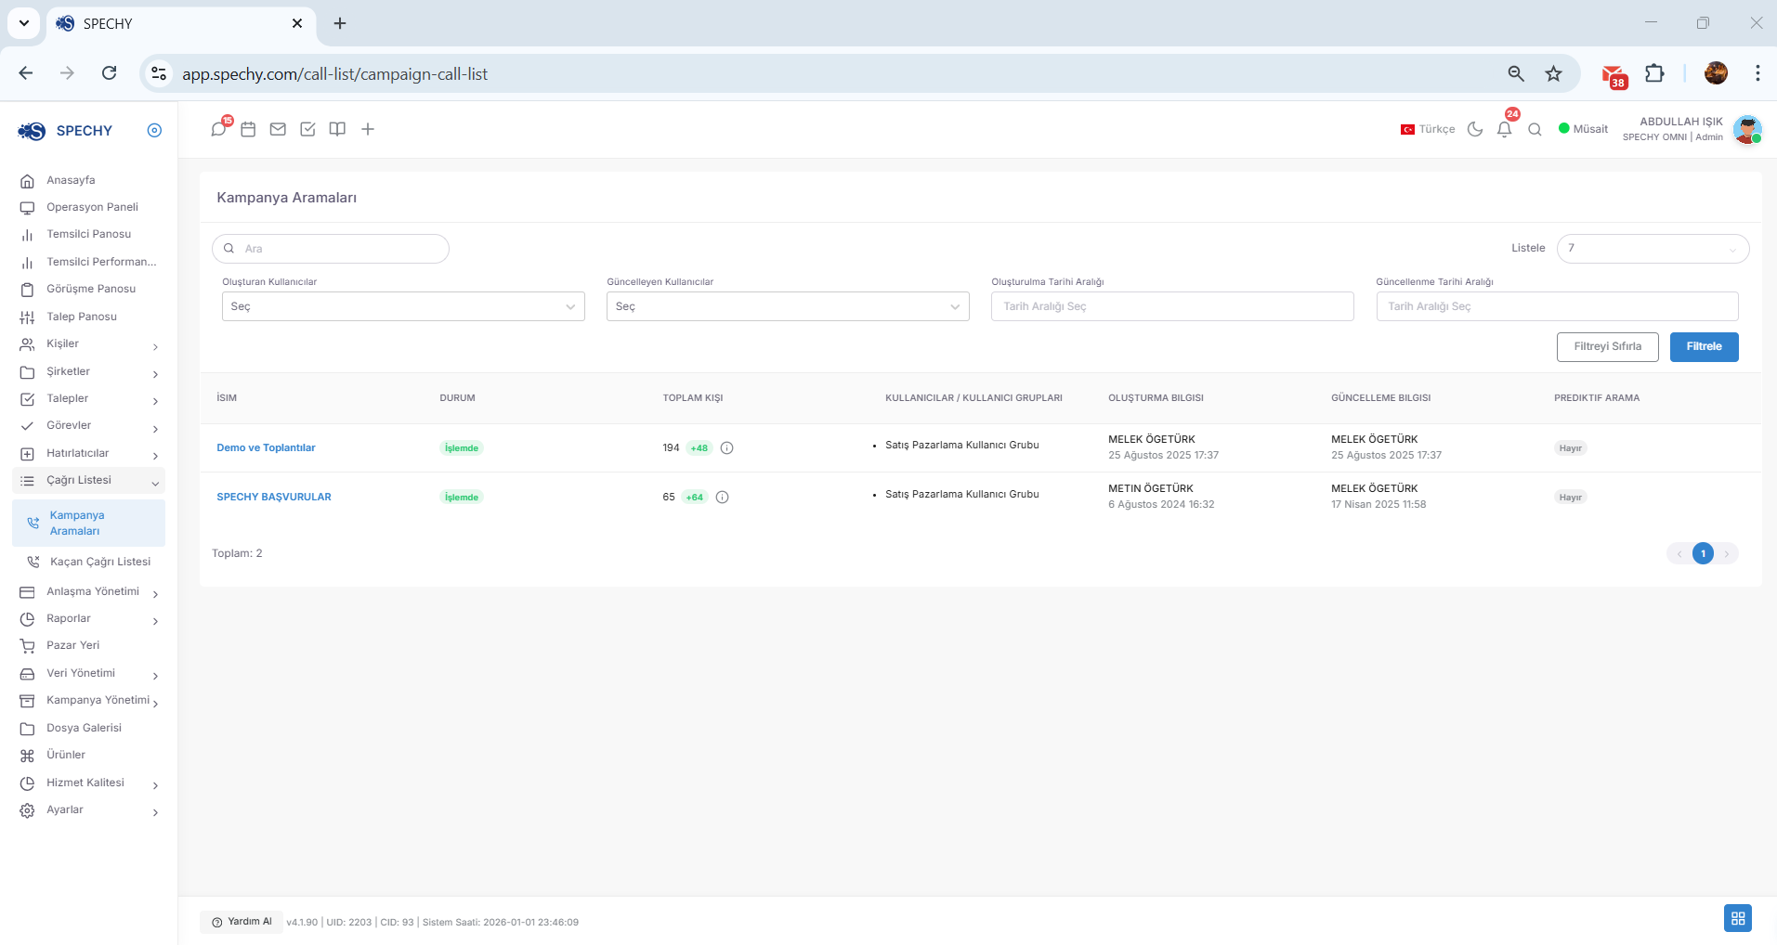The height and width of the screenshot is (945, 1777).
Task: Expand Veri Yönetimi sidebar menu
Action: (x=88, y=673)
